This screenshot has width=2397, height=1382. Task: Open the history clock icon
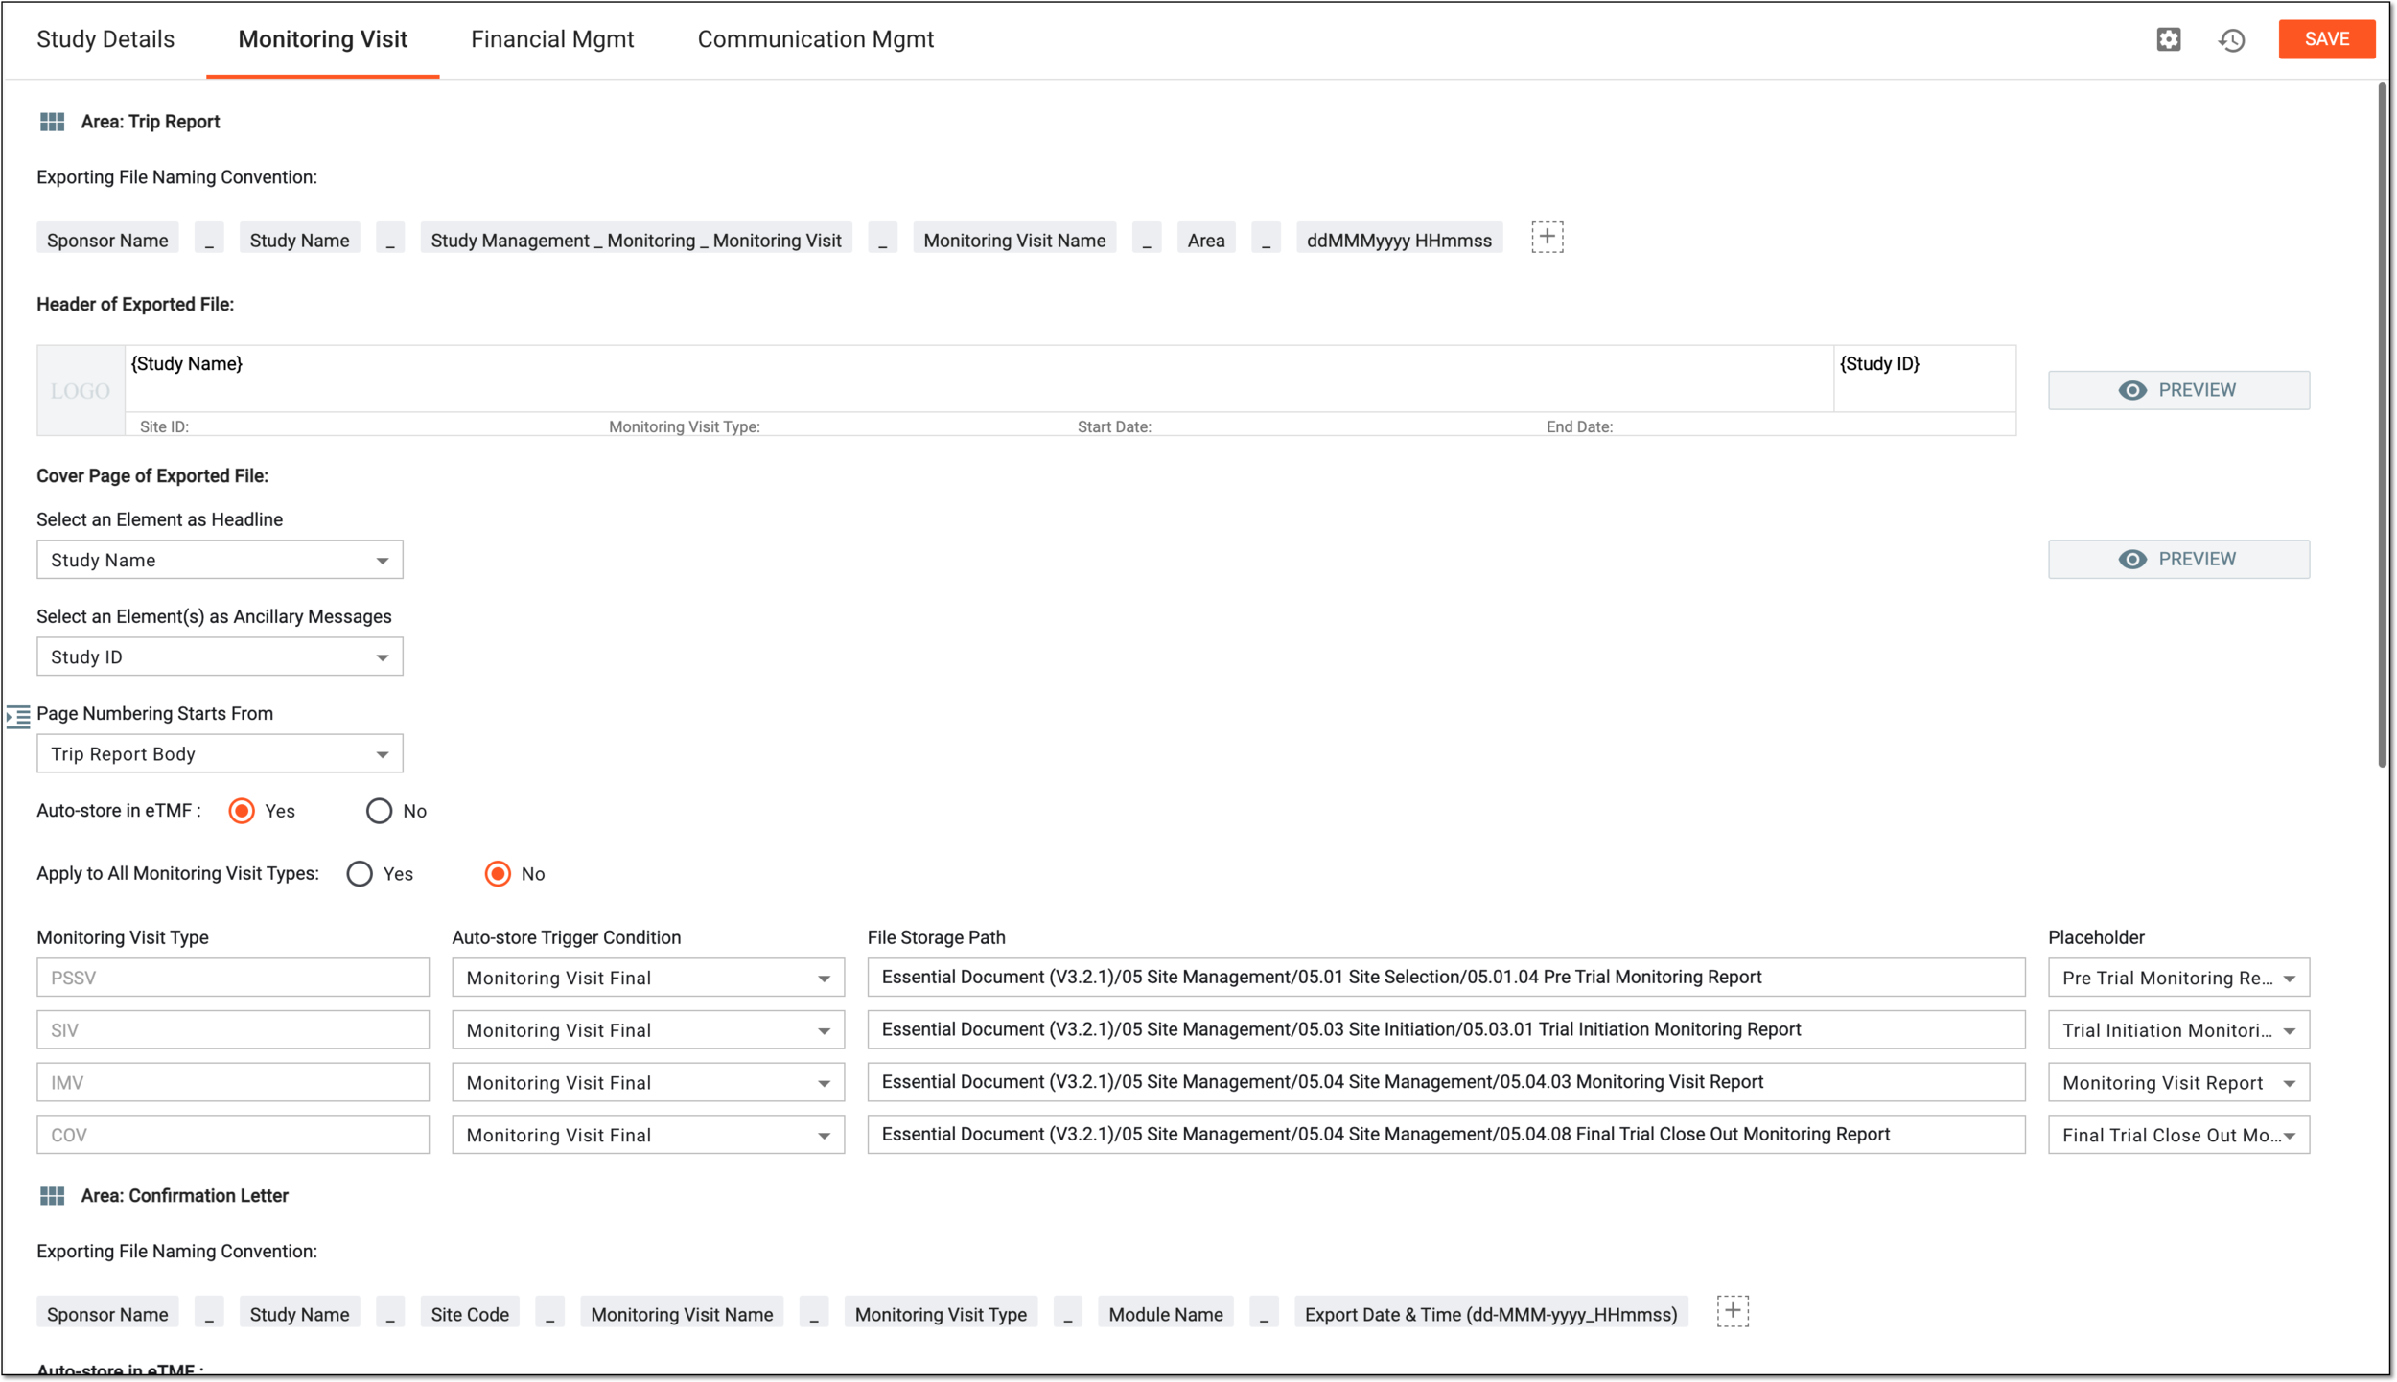coord(2232,40)
